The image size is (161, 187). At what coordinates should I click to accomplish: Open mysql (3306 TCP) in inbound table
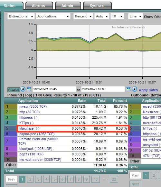coord(33,106)
